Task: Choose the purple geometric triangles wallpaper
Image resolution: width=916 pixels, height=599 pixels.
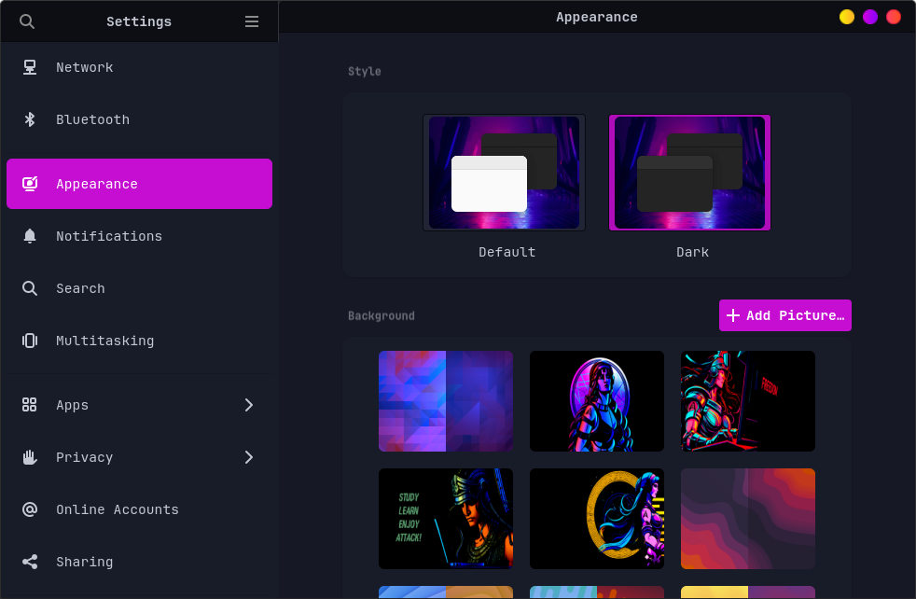Action: (x=446, y=401)
